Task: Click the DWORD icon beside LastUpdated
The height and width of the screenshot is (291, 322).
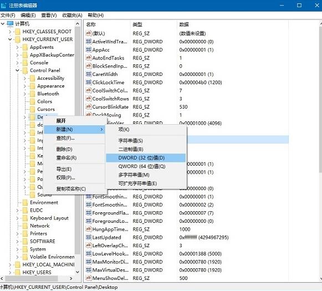Action: coord(89,237)
